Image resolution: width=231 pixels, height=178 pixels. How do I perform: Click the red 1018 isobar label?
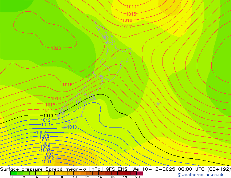tap(67, 84)
